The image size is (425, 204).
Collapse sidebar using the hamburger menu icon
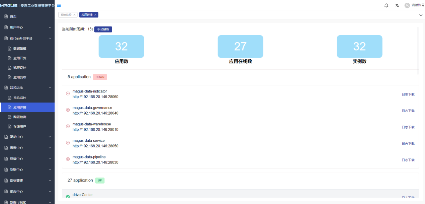click(x=59, y=5)
